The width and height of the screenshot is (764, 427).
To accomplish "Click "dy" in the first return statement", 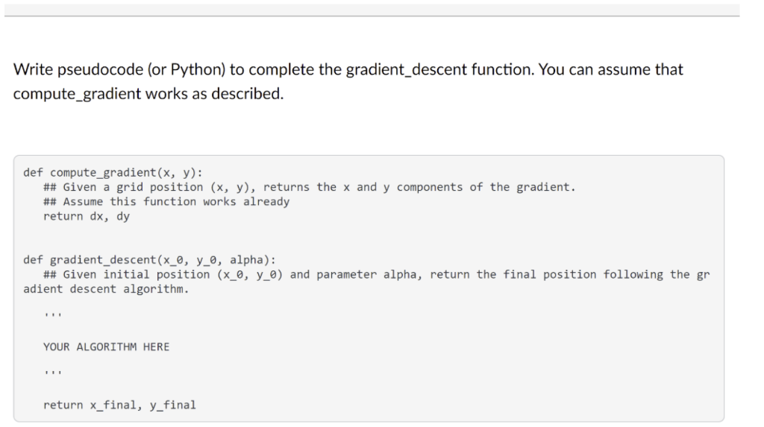I will [123, 216].
